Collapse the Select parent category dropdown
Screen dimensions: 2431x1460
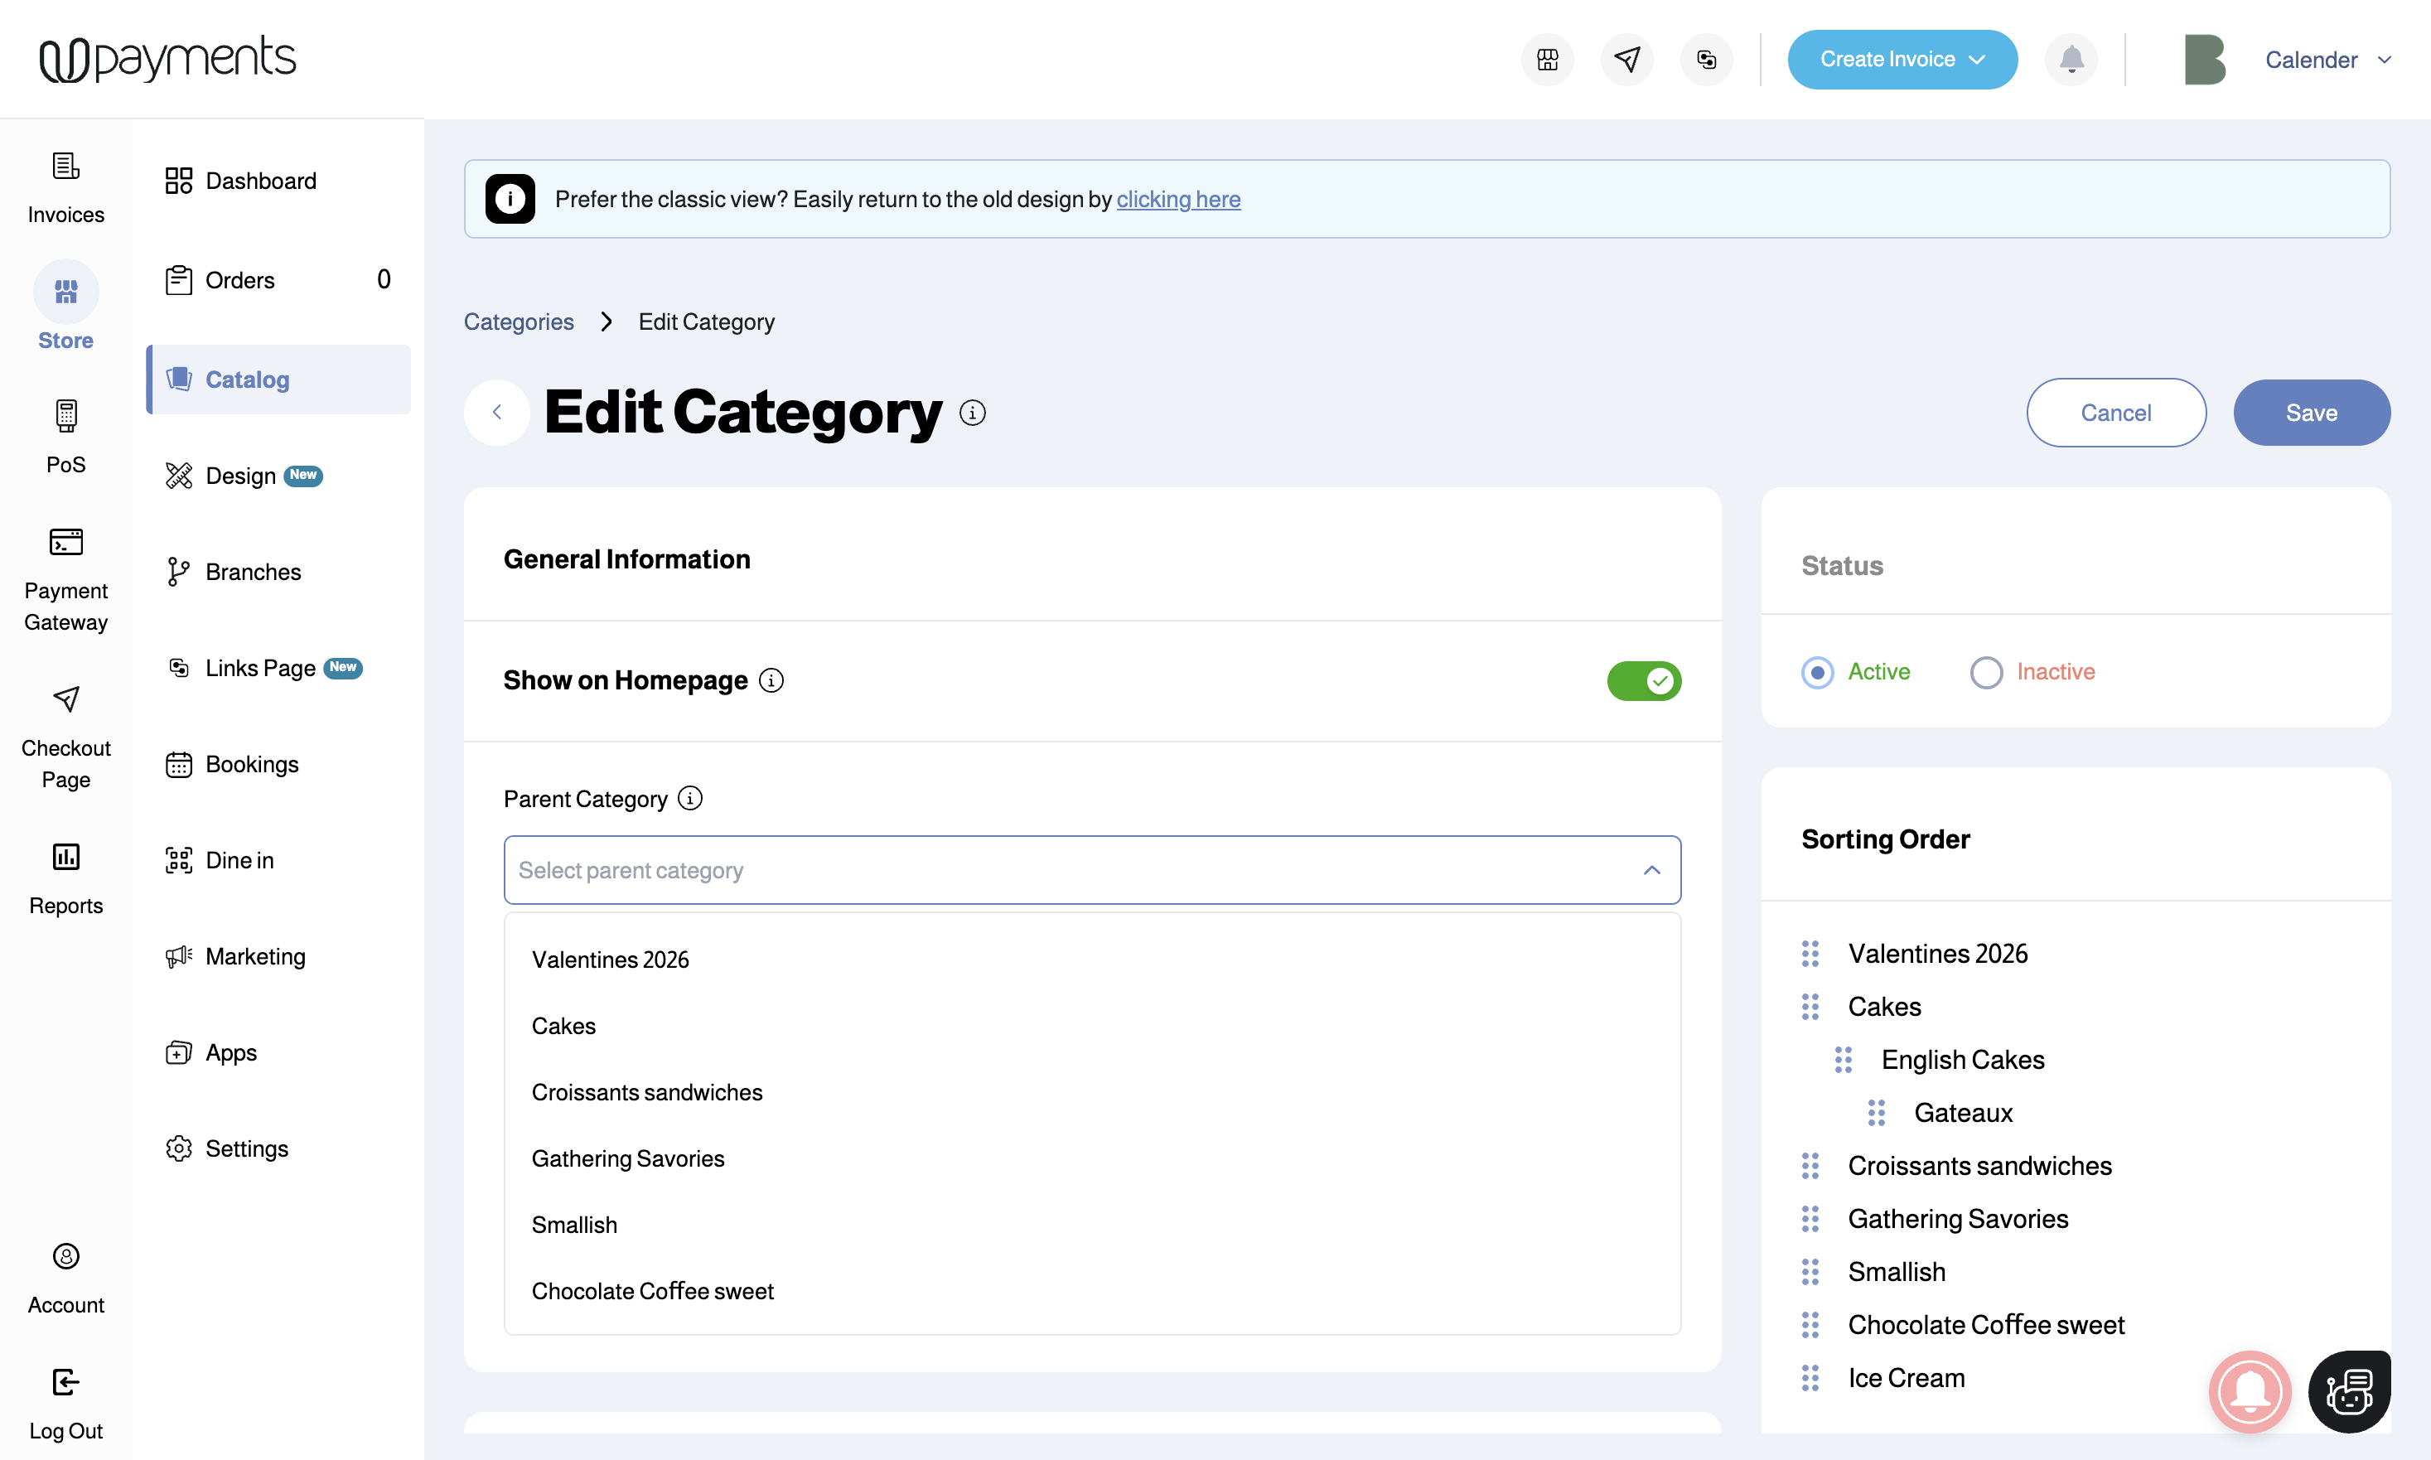point(1652,870)
